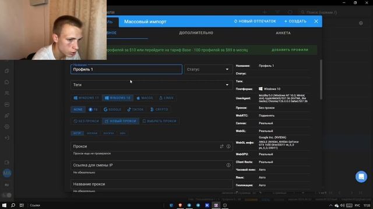Choose the macOS platform option
This screenshot has width=373, height=209.
pyautogui.click(x=145, y=98)
